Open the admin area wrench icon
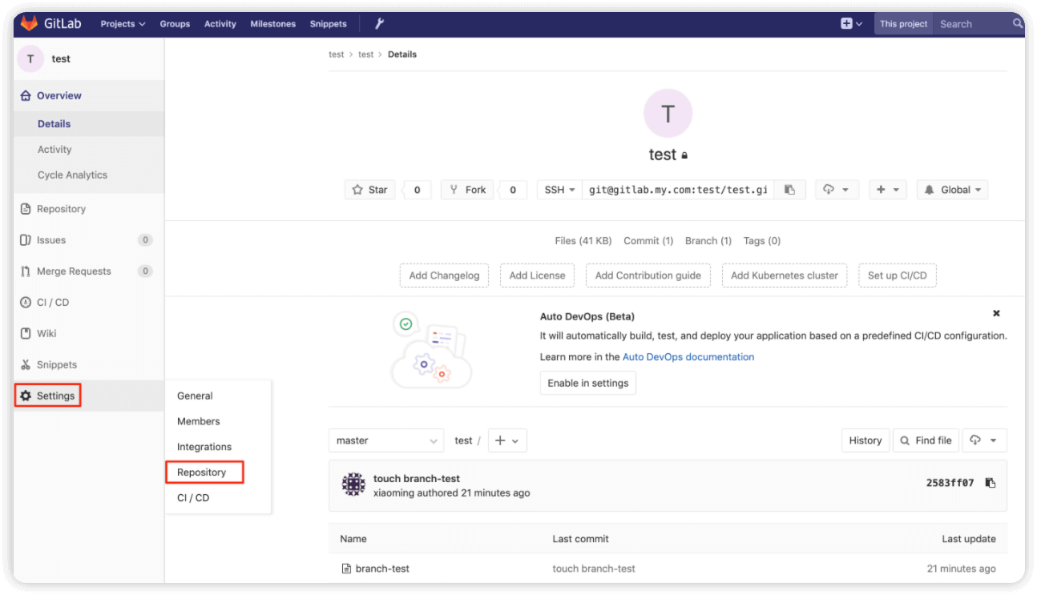Screen dimensions: 1037x595 380,24
